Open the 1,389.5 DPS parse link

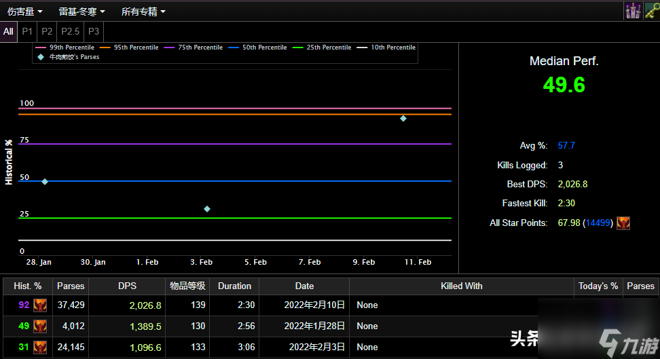tap(145, 326)
